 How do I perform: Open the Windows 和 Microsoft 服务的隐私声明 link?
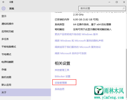[x=79, y=41]
